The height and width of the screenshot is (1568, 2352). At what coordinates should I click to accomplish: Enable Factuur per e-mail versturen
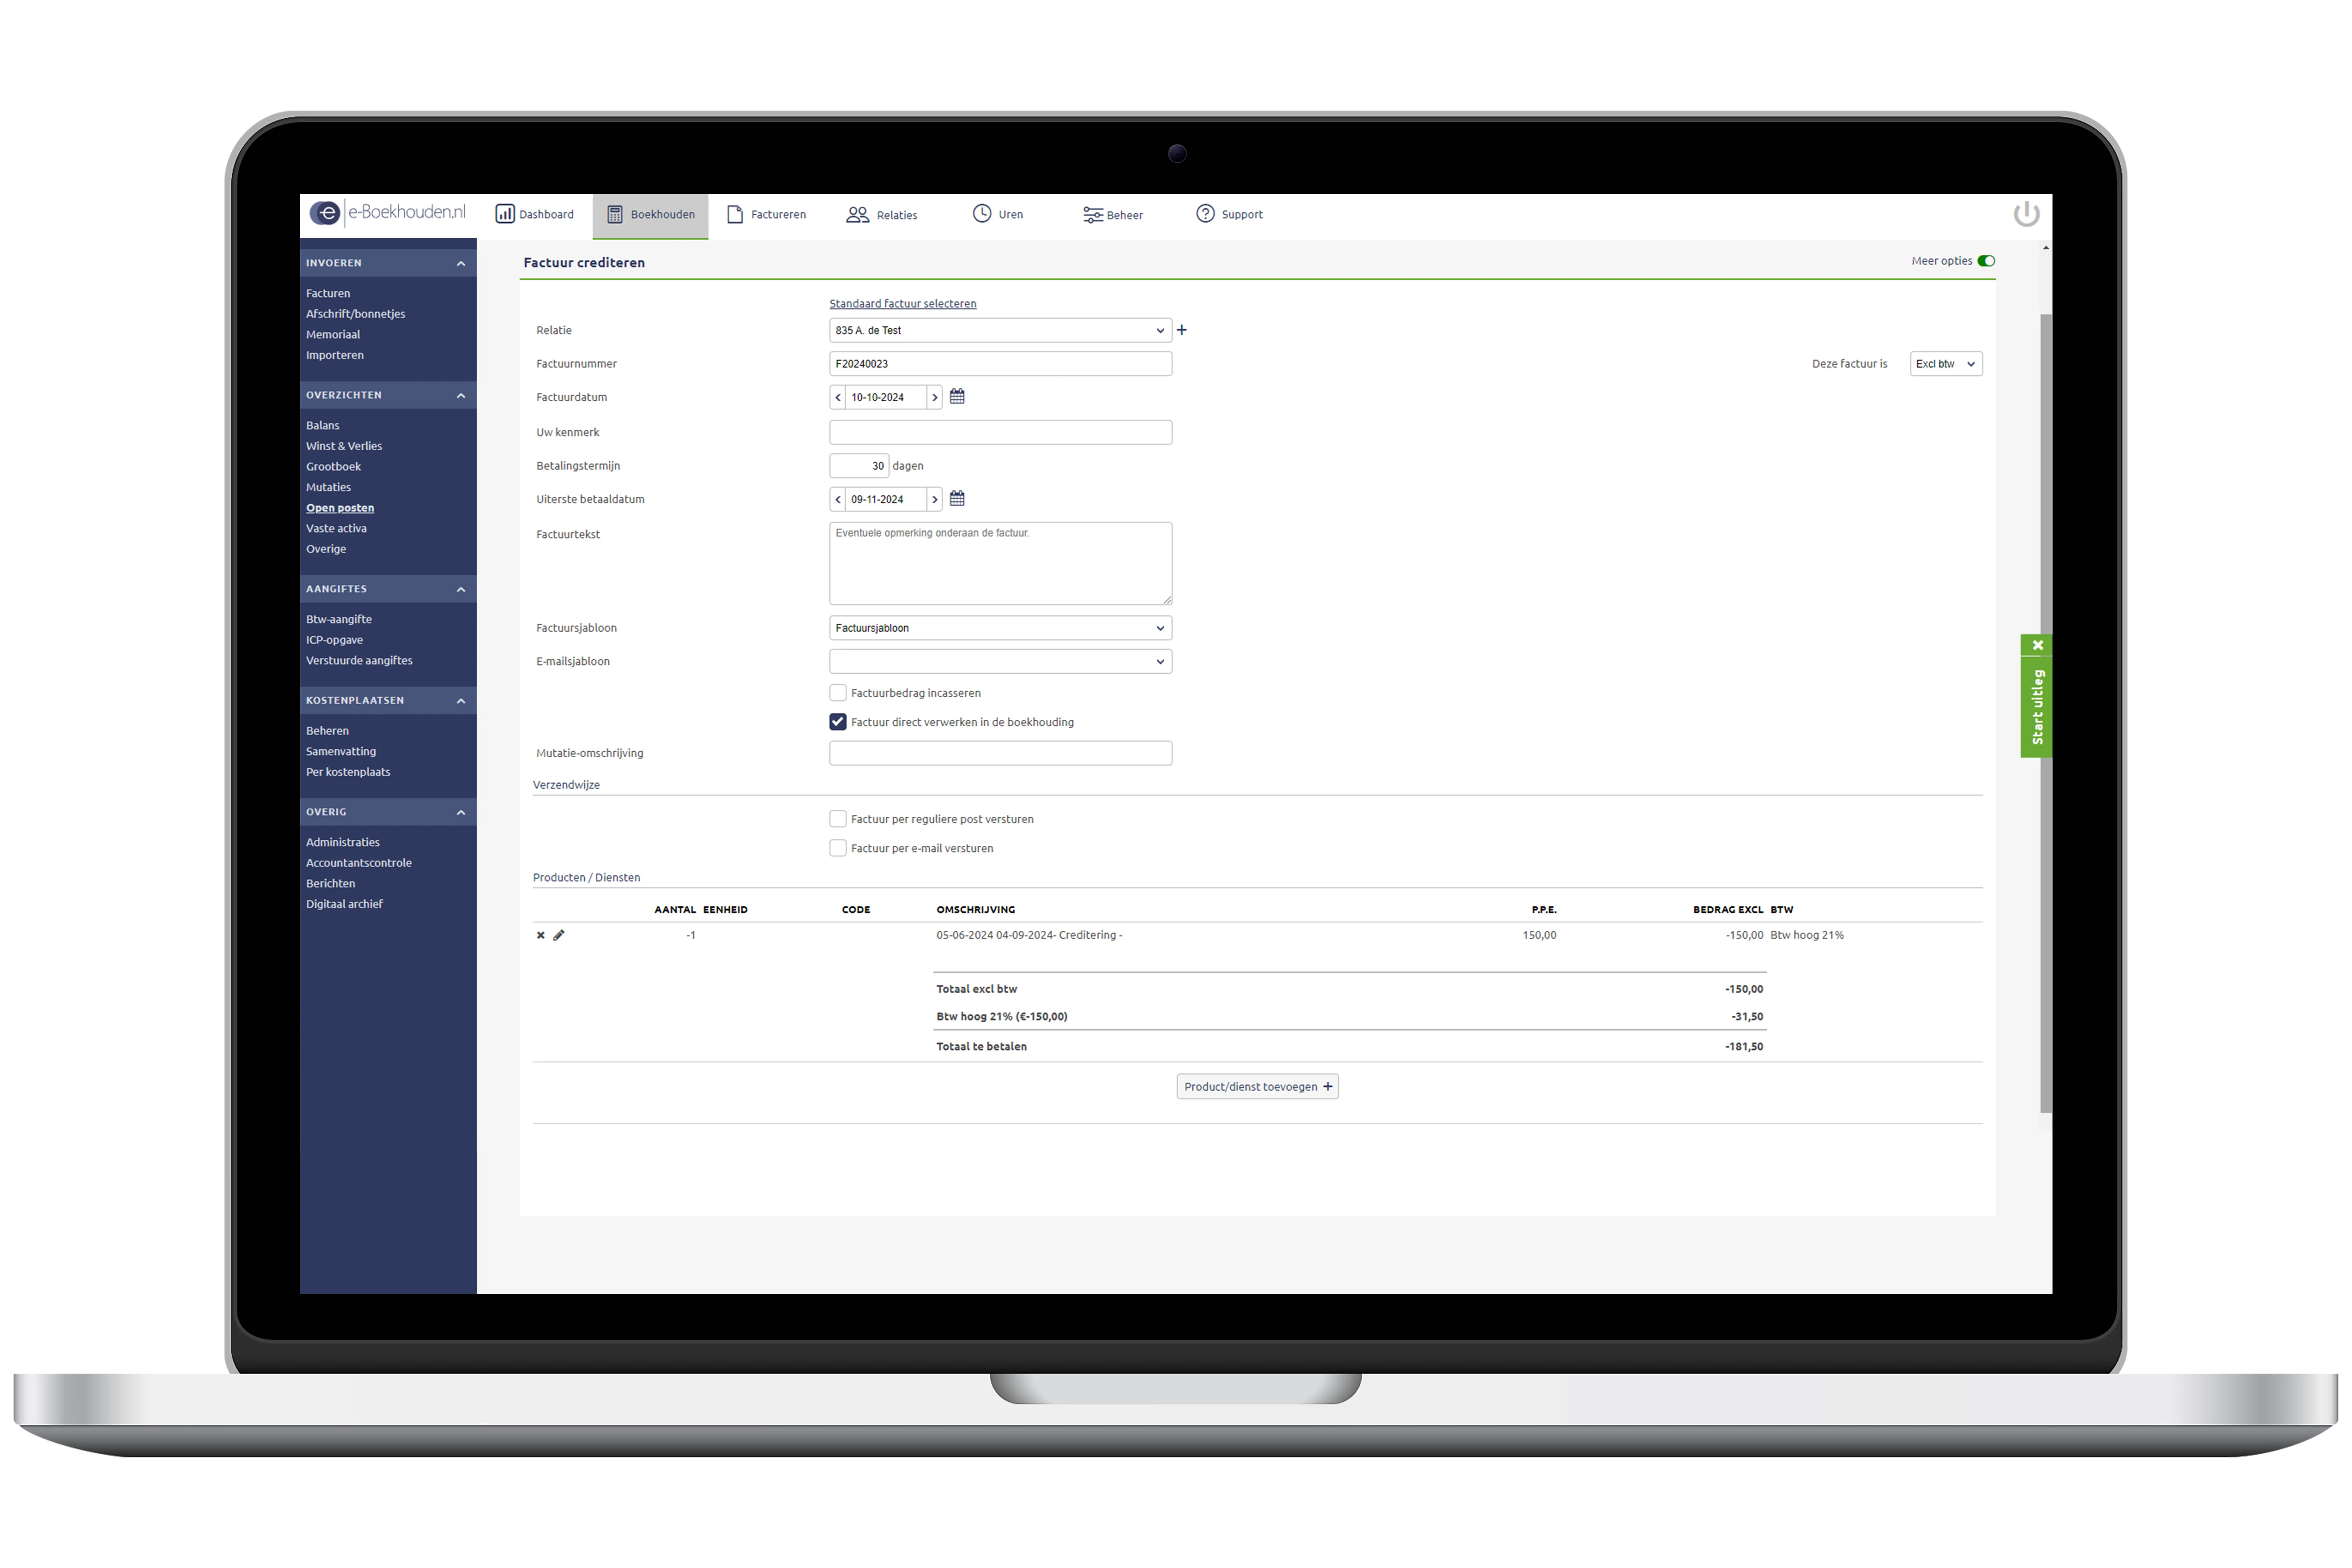pos(838,848)
